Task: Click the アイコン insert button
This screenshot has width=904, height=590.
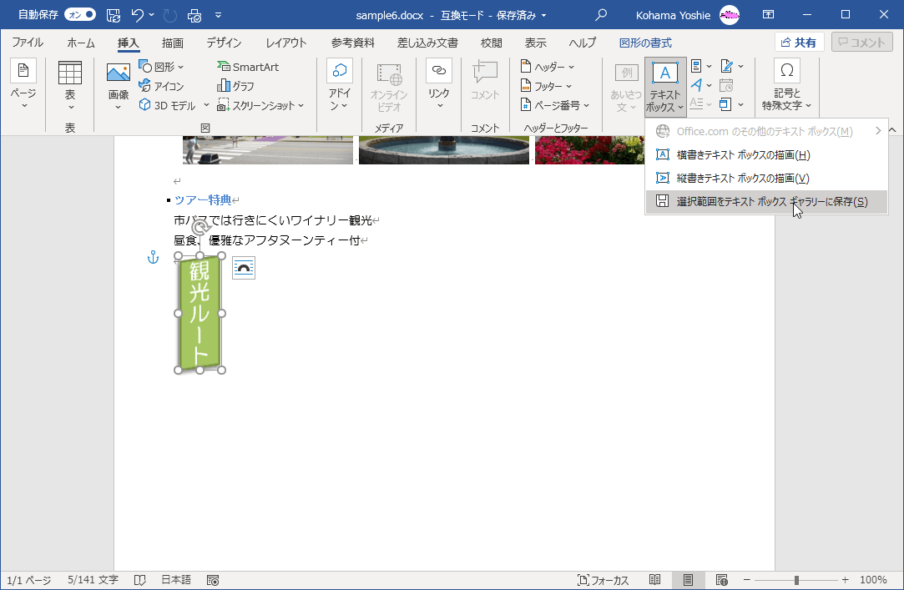Action: (161, 86)
